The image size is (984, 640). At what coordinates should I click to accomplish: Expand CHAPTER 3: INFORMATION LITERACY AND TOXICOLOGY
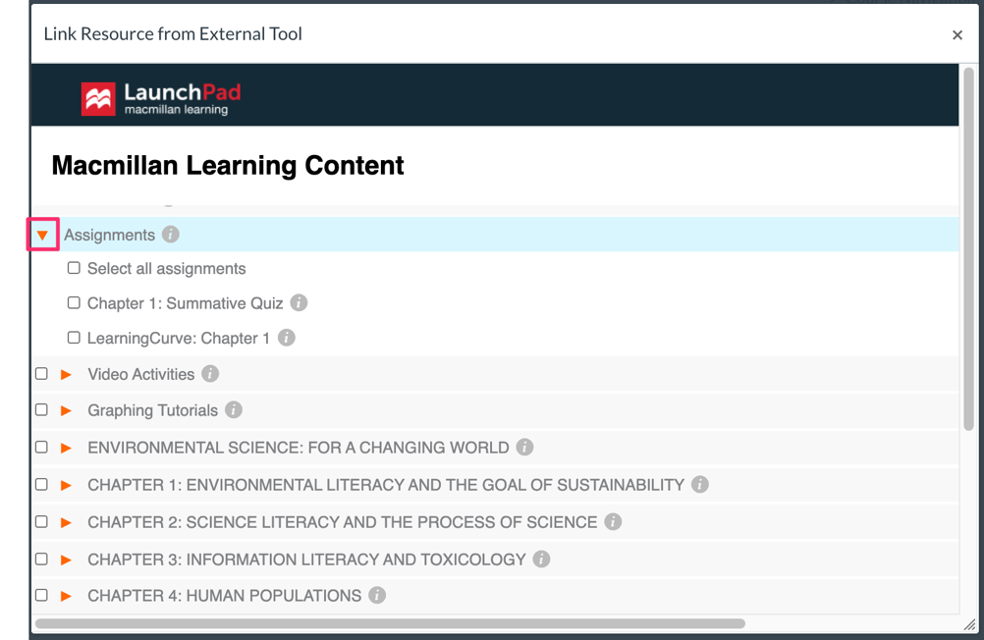click(67, 559)
